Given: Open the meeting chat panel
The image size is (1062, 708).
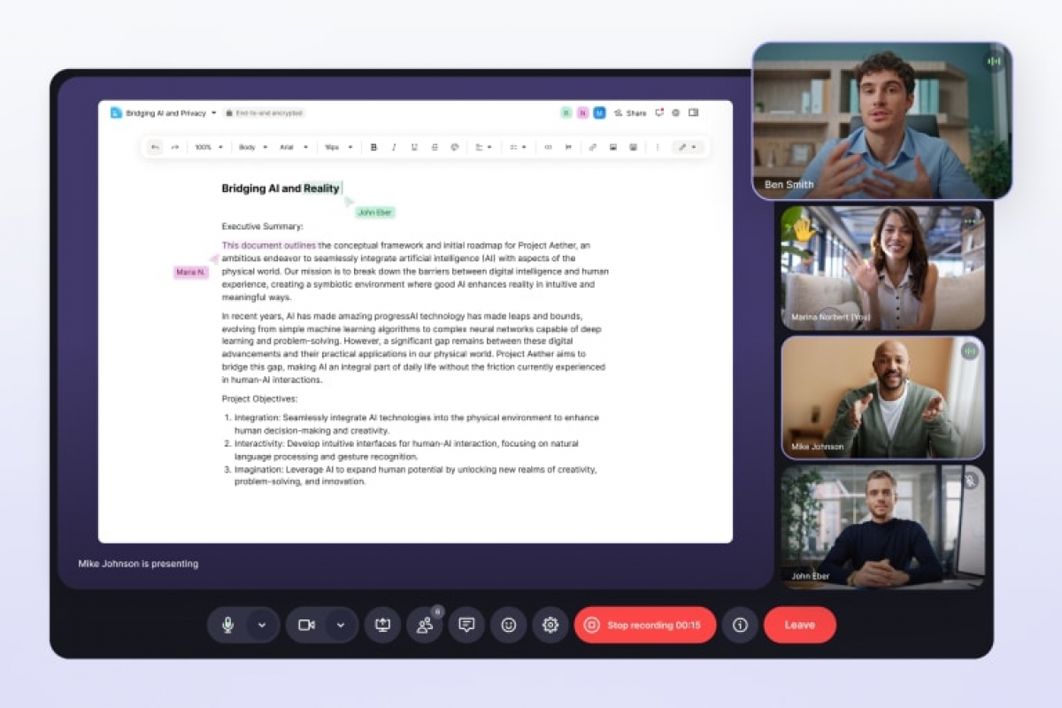Looking at the screenshot, I should (466, 625).
